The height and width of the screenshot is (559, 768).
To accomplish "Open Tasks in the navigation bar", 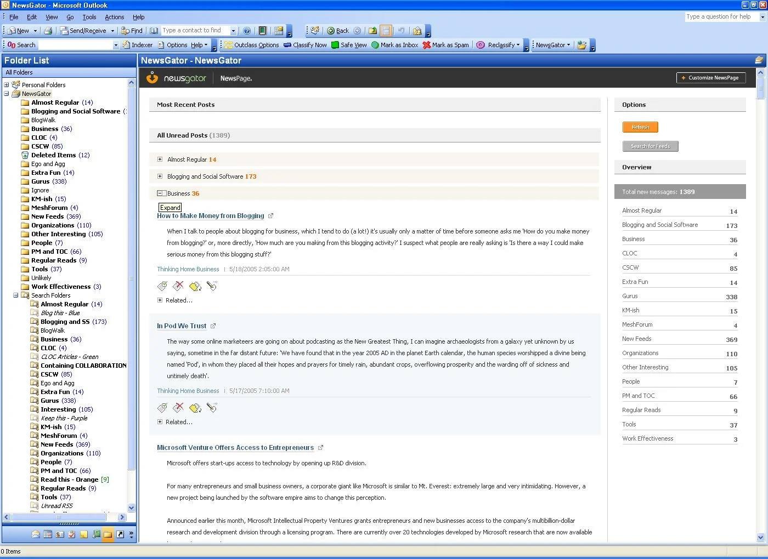I will click(72, 534).
